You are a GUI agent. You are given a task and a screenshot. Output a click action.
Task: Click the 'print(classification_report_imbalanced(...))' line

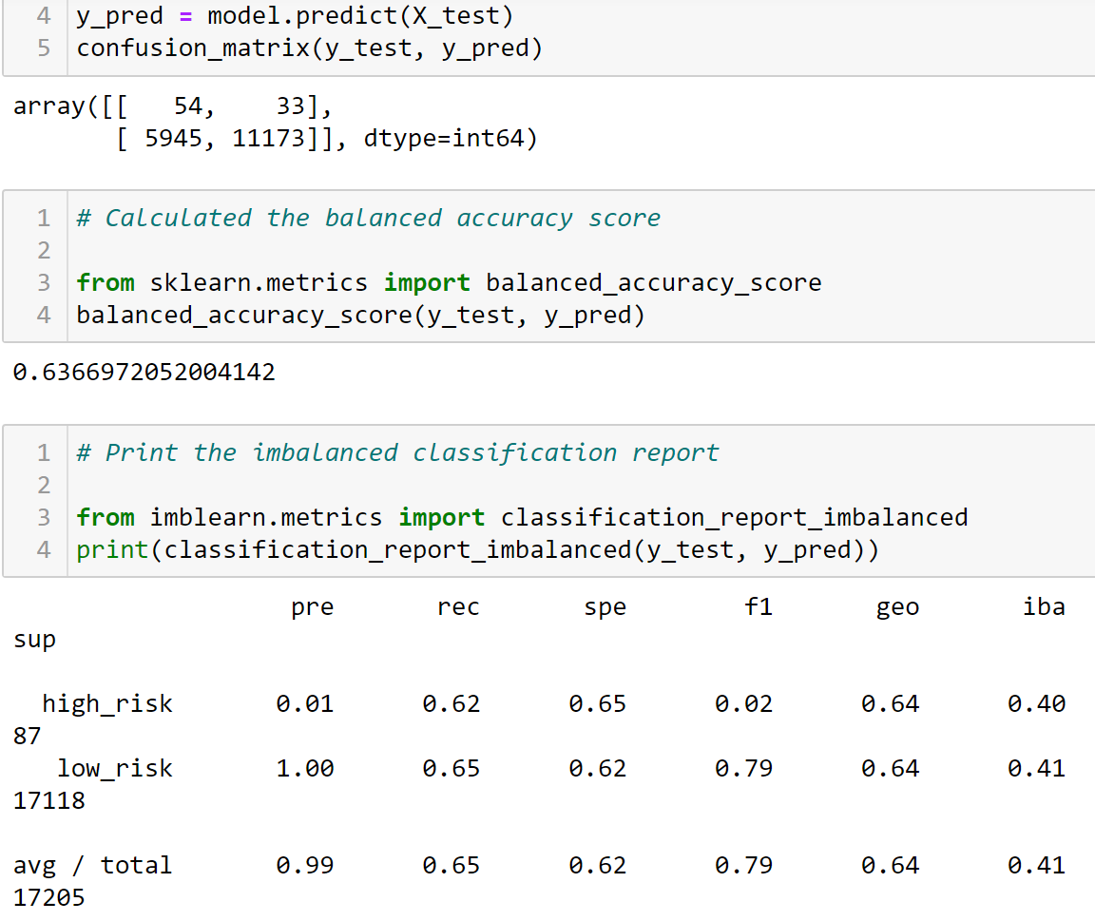(478, 549)
